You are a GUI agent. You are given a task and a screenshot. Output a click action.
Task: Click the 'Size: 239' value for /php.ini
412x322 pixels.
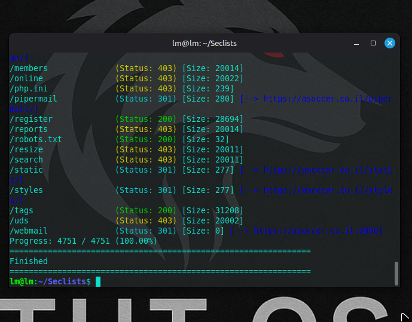(x=208, y=88)
